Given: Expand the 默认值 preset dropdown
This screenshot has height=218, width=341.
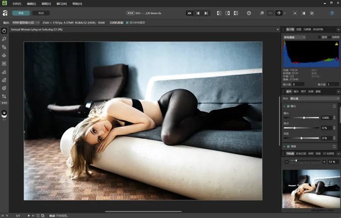Looking at the screenshot, I should pos(314,98).
